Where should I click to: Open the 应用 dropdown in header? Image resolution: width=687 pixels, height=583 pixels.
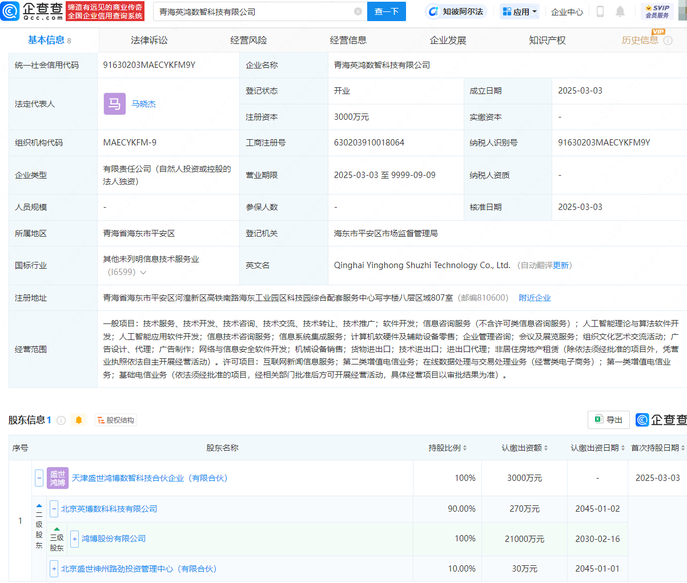[x=519, y=11]
